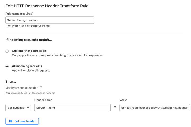Screen dimensions: 191x127
Task: Click the 'All incoming requests' label
Action: pos(27,66)
